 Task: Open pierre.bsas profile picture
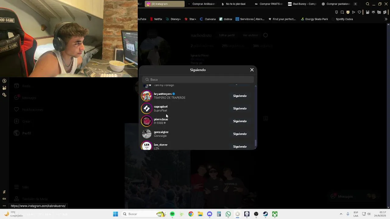pyautogui.click(x=147, y=121)
